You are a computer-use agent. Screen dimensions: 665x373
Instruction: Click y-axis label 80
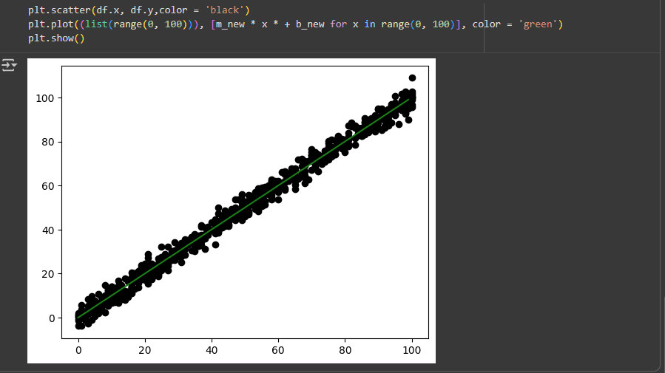[50, 142]
